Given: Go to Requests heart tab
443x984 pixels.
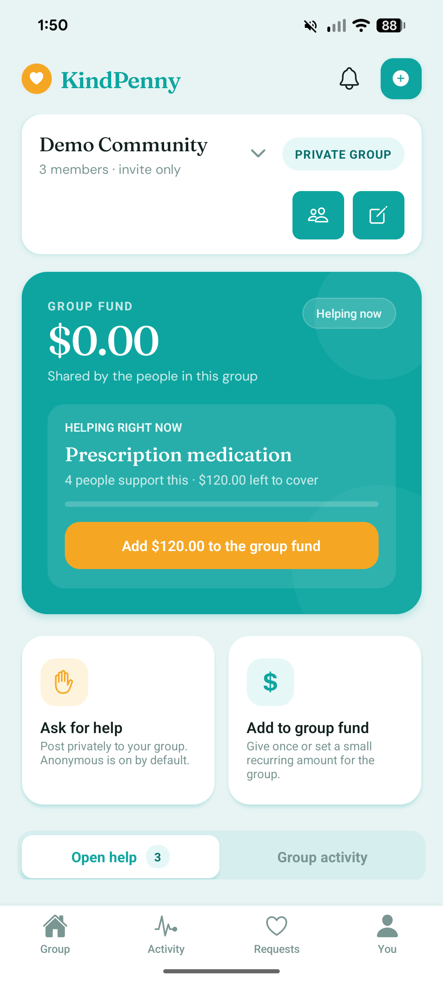Looking at the screenshot, I should tap(276, 935).
